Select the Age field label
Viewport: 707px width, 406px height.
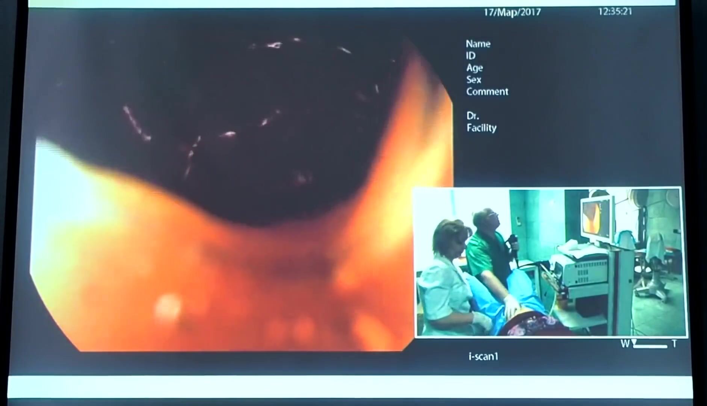474,68
